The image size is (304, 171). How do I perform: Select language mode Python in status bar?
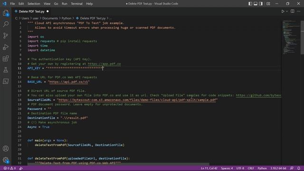point(262,168)
